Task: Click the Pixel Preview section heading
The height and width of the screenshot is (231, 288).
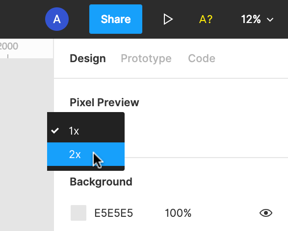Action: click(x=105, y=102)
